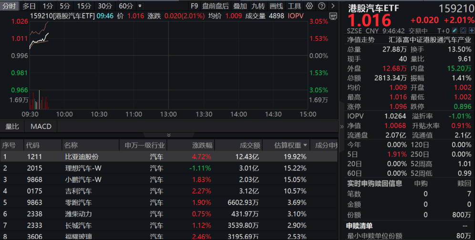Select the MACD indicator tab
Viewport: 475px width, 240px height.
41,126
